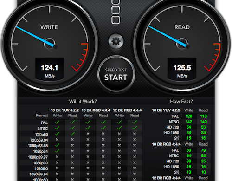Click 720p50 10 Bit YUV Read checkmark

pyautogui.click(x=72, y=134)
